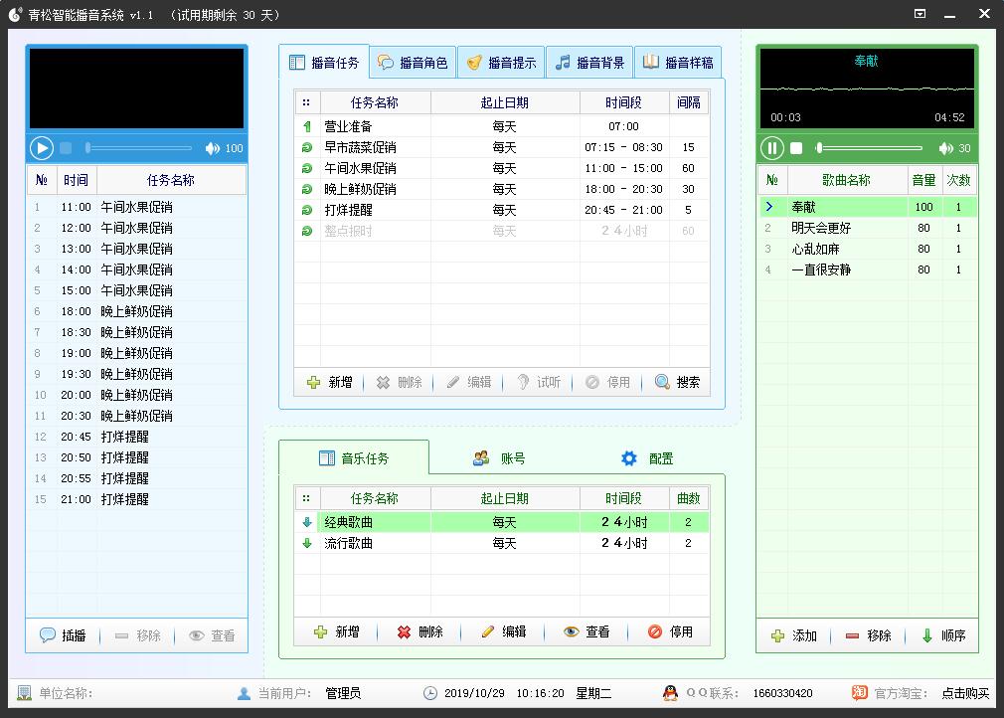Click the right player volume slider
The image size is (1004, 718).
[870, 148]
